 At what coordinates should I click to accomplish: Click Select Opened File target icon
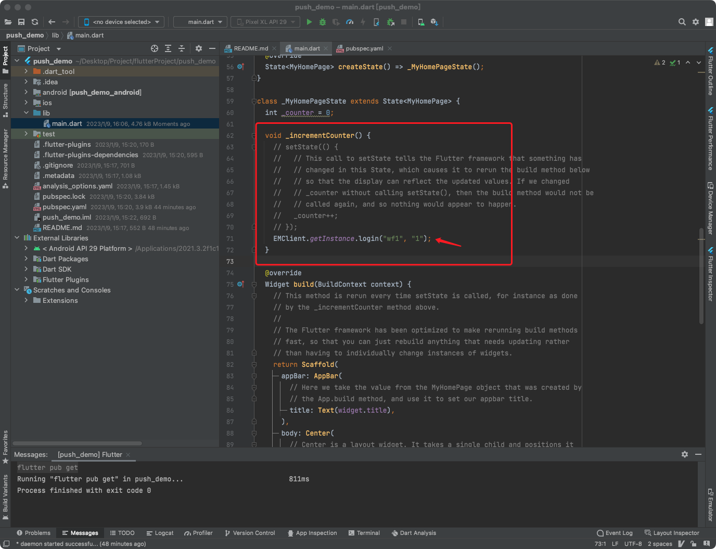point(155,48)
